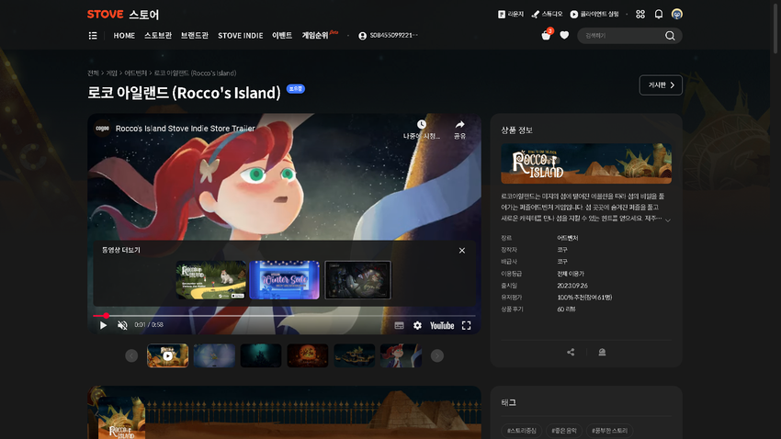Open the 스토브관 menu
This screenshot has height=439, width=781.
[x=158, y=35]
